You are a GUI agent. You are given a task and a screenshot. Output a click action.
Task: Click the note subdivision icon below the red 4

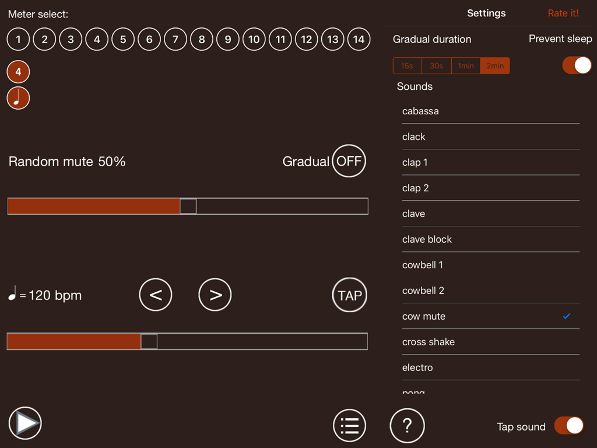click(x=18, y=98)
